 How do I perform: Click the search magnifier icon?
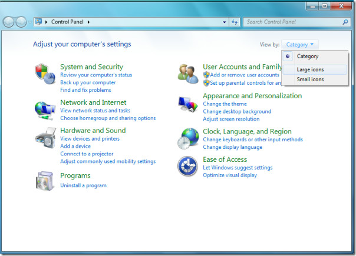345,22
